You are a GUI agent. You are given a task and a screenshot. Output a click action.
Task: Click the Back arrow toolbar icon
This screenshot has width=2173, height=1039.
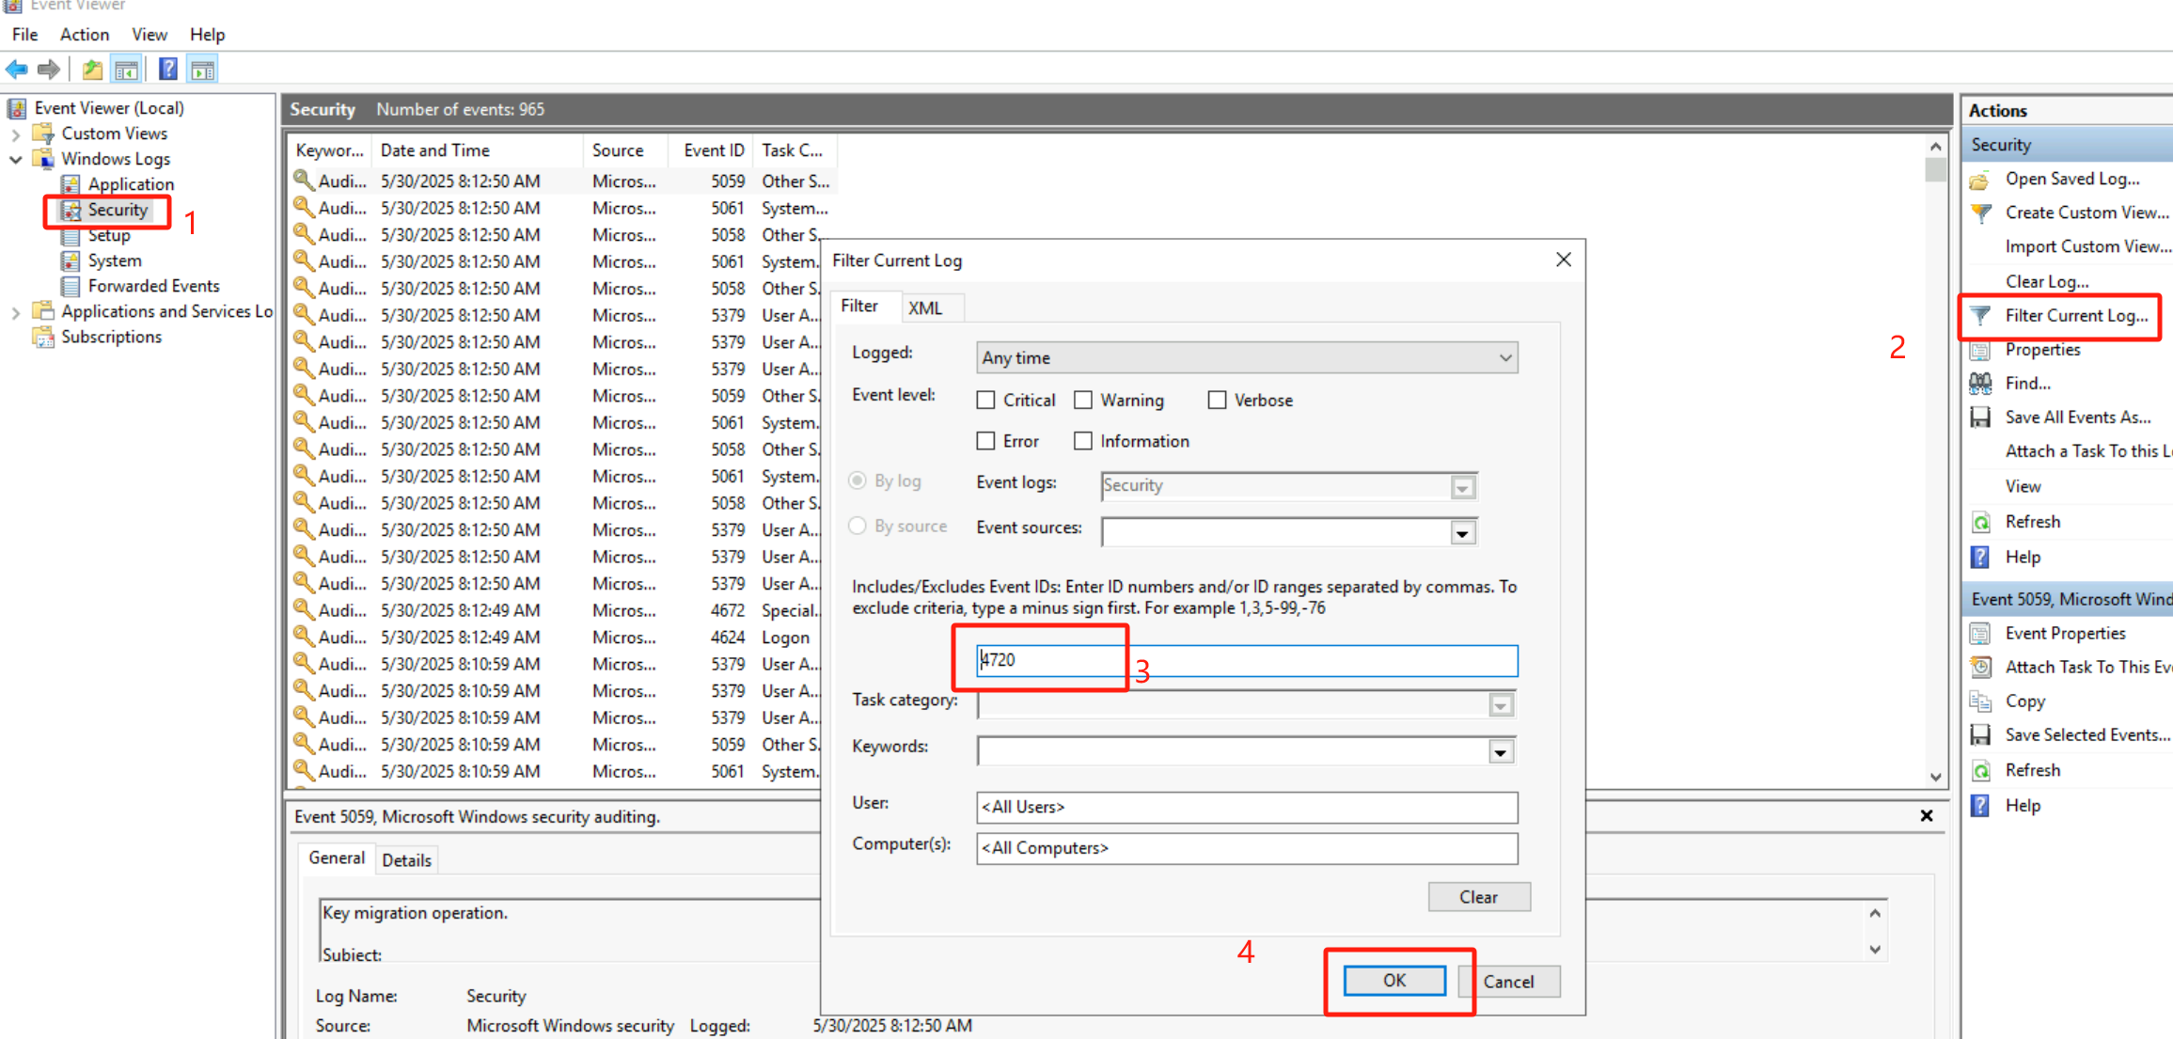click(x=16, y=70)
